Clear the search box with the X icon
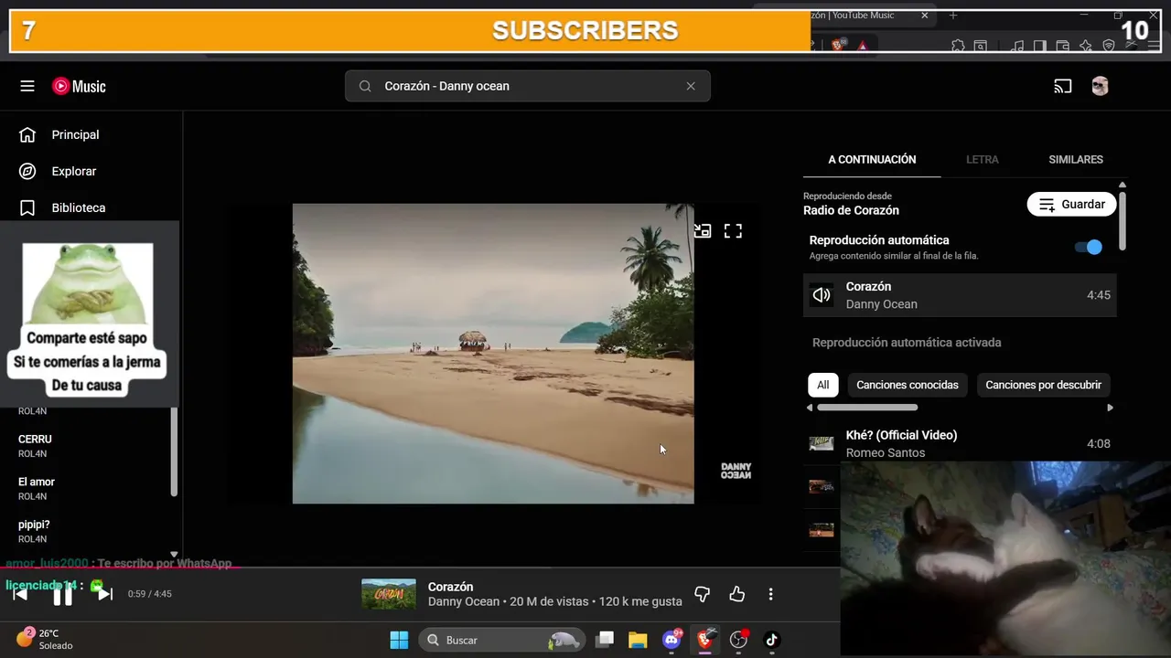The width and height of the screenshot is (1171, 658). click(691, 86)
